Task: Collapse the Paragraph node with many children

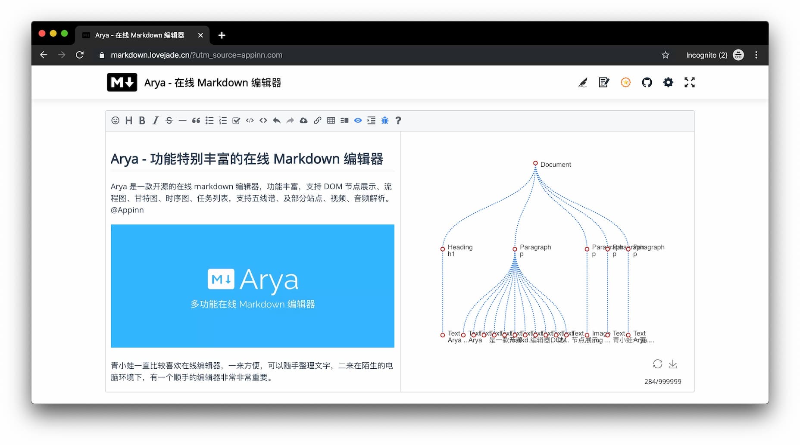Action: click(515, 249)
